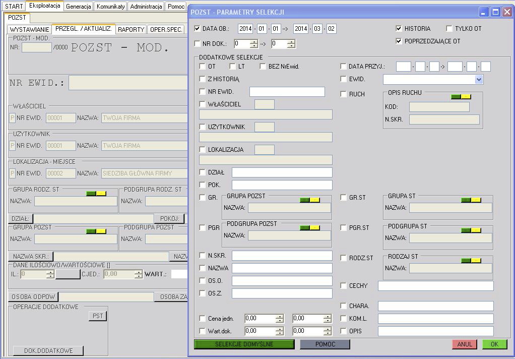Click the OPIS text field
Viewport: 515px width, 359px height.
pos(436,331)
